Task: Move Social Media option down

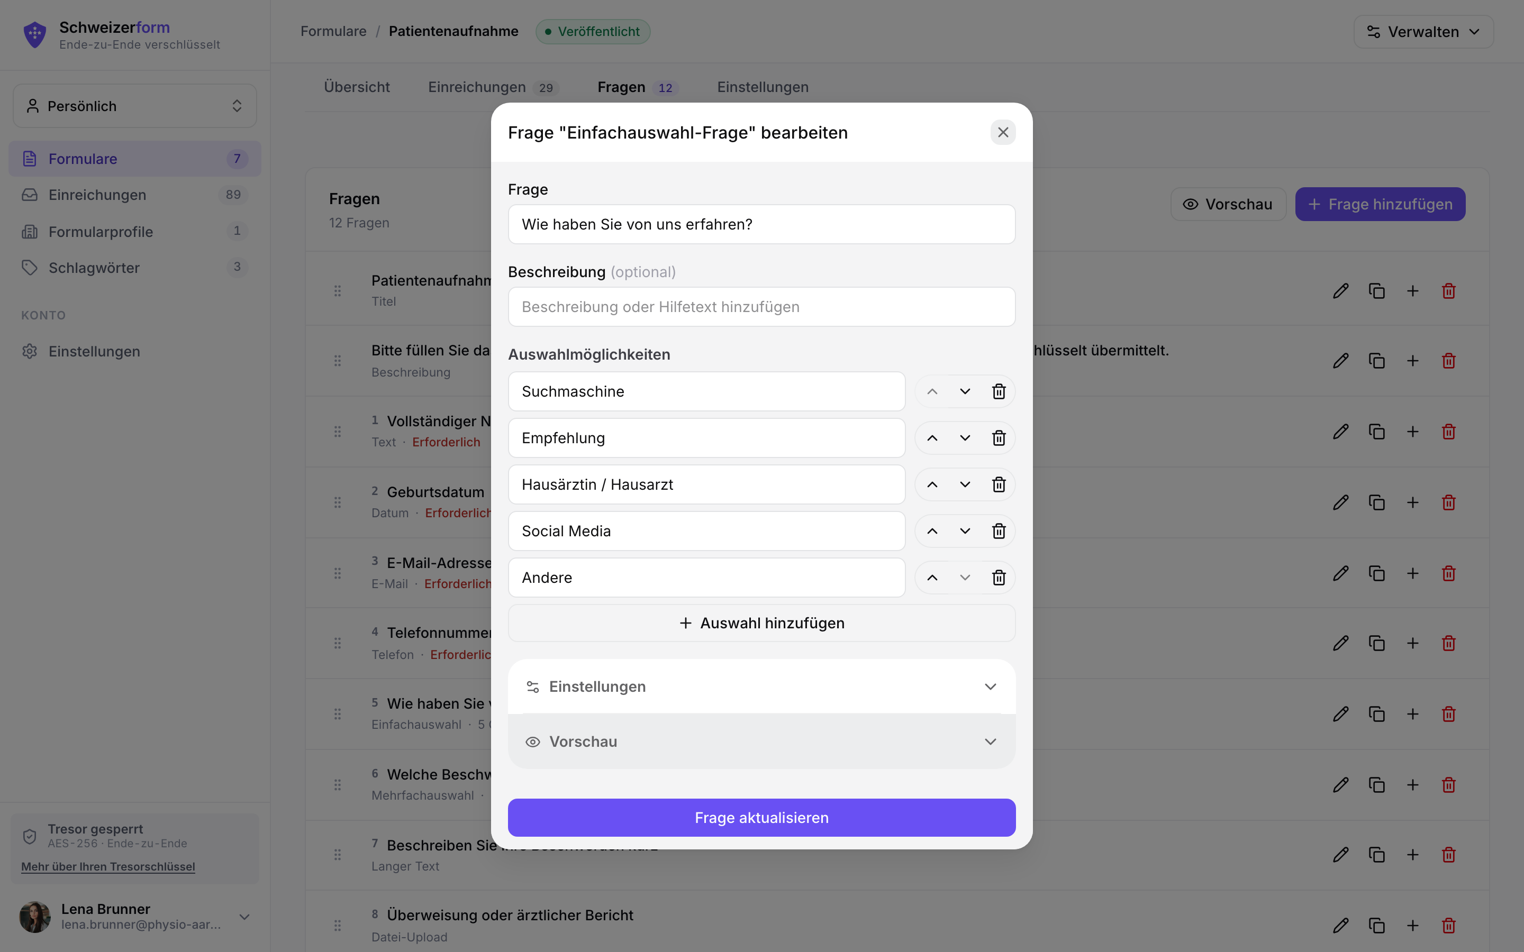Action: [965, 532]
